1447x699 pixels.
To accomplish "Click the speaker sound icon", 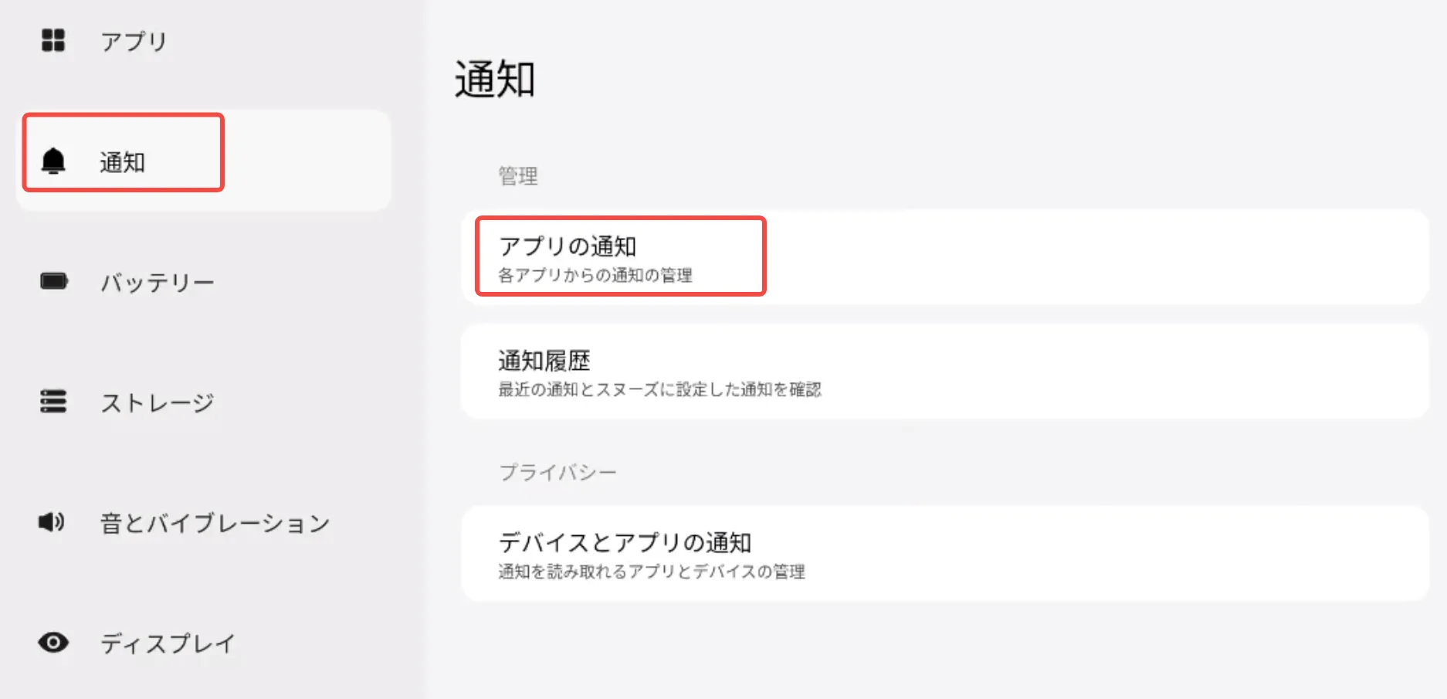I will point(52,522).
